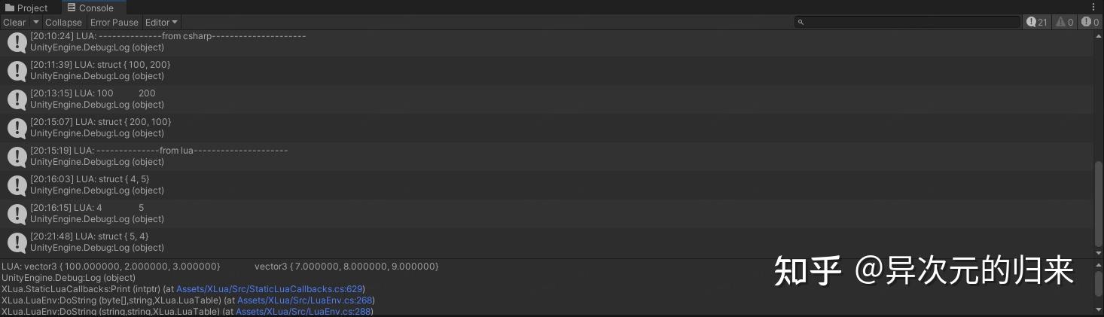Image resolution: width=1104 pixels, height=317 pixels.
Task: Expand the Editor target dropdown
Action: 161,23
